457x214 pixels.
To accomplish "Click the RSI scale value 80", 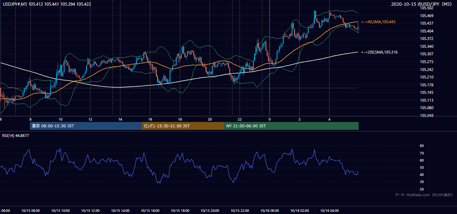I will coord(422,146).
